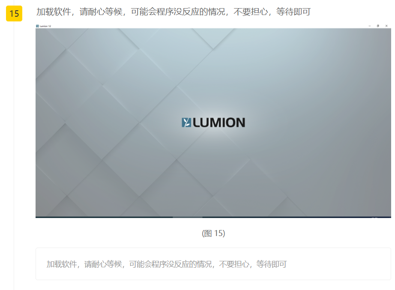The height and width of the screenshot is (290, 395).
Task: Click the light loading progress segment
Action: [187, 217]
